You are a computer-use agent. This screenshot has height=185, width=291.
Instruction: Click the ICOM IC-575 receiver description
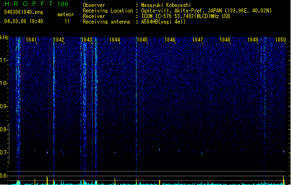pos(186,16)
